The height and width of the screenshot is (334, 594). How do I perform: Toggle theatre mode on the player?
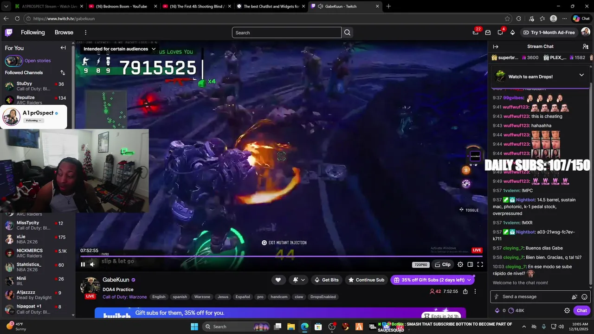tap(470, 264)
